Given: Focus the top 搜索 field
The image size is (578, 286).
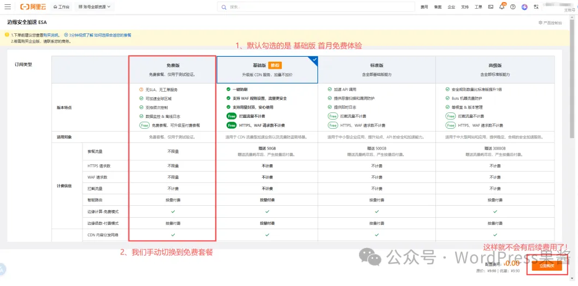Looking at the screenshot, I should [x=316, y=7].
